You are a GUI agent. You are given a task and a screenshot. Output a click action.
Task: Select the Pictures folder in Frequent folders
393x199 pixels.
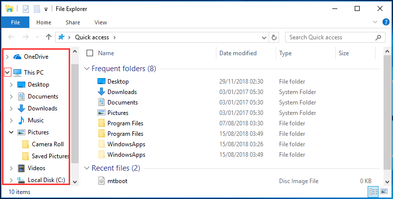click(118, 113)
